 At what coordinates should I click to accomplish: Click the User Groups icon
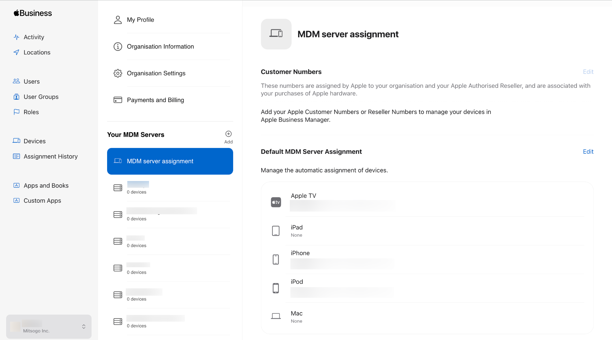[17, 97]
